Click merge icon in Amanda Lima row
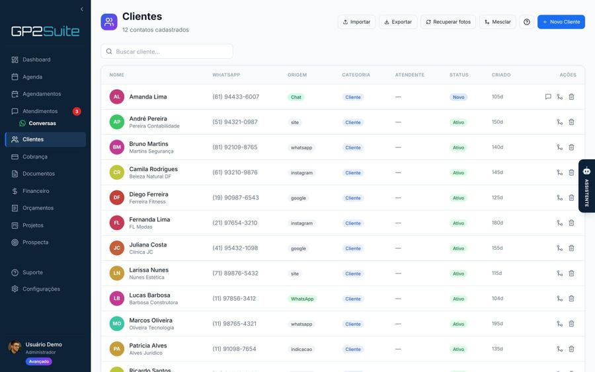This screenshot has height=372, width=595. [x=560, y=96]
